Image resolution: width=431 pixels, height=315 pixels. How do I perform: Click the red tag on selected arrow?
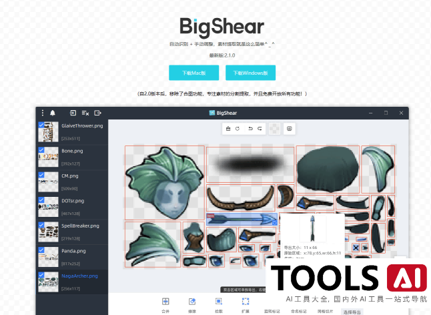[210, 216]
